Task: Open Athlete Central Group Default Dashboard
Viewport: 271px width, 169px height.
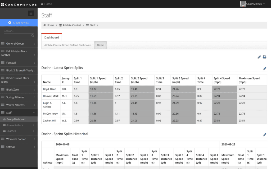Action: click(x=68, y=45)
